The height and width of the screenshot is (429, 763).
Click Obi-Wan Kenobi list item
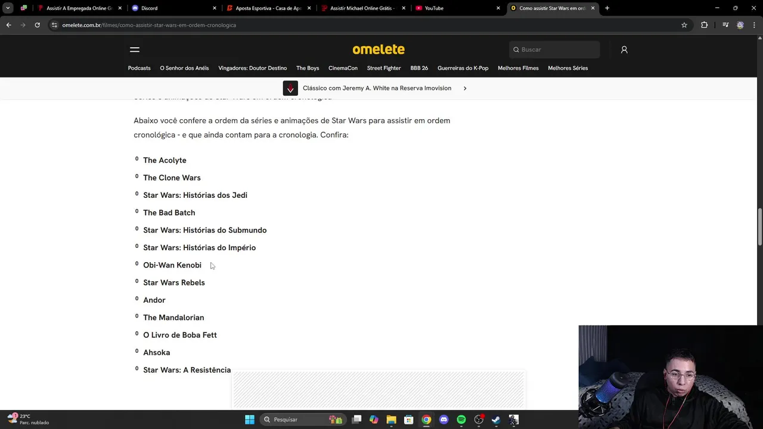pyautogui.click(x=172, y=265)
